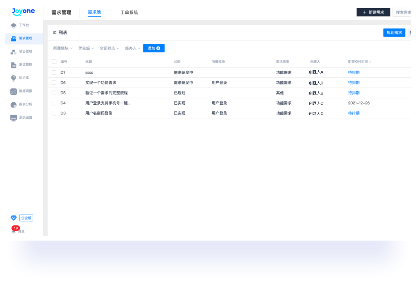
Task: Check the D5 row checkbox
Action: coord(54,93)
